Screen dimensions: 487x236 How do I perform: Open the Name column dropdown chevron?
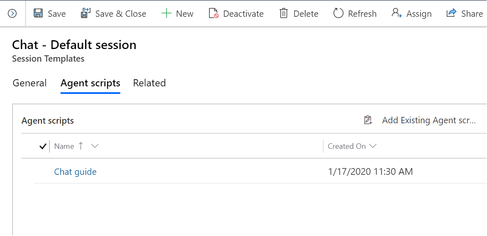(x=95, y=146)
